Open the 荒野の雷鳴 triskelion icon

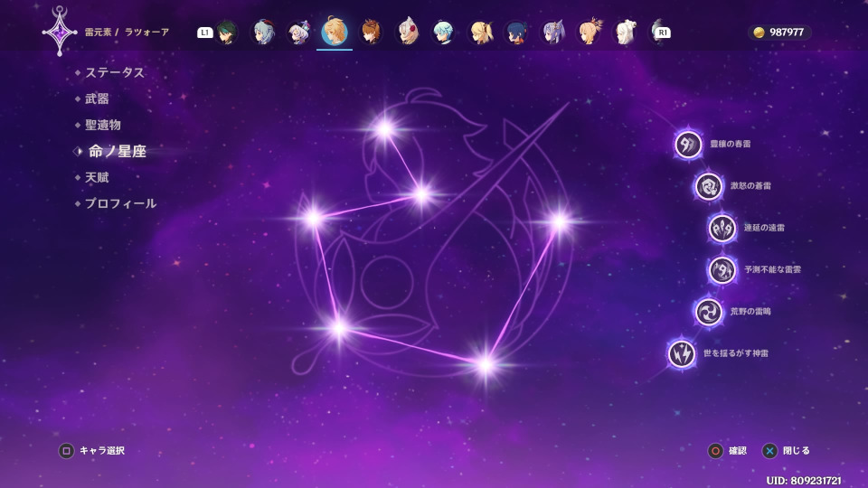coord(709,312)
